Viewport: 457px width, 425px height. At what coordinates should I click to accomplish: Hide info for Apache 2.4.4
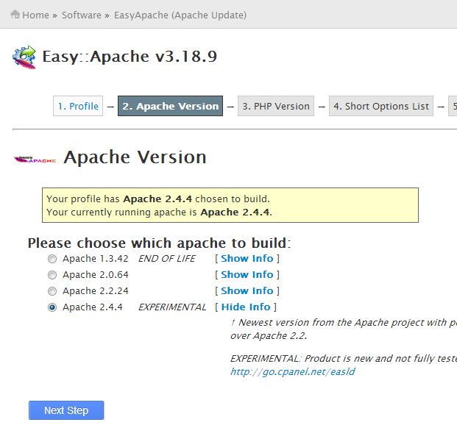(246, 307)
